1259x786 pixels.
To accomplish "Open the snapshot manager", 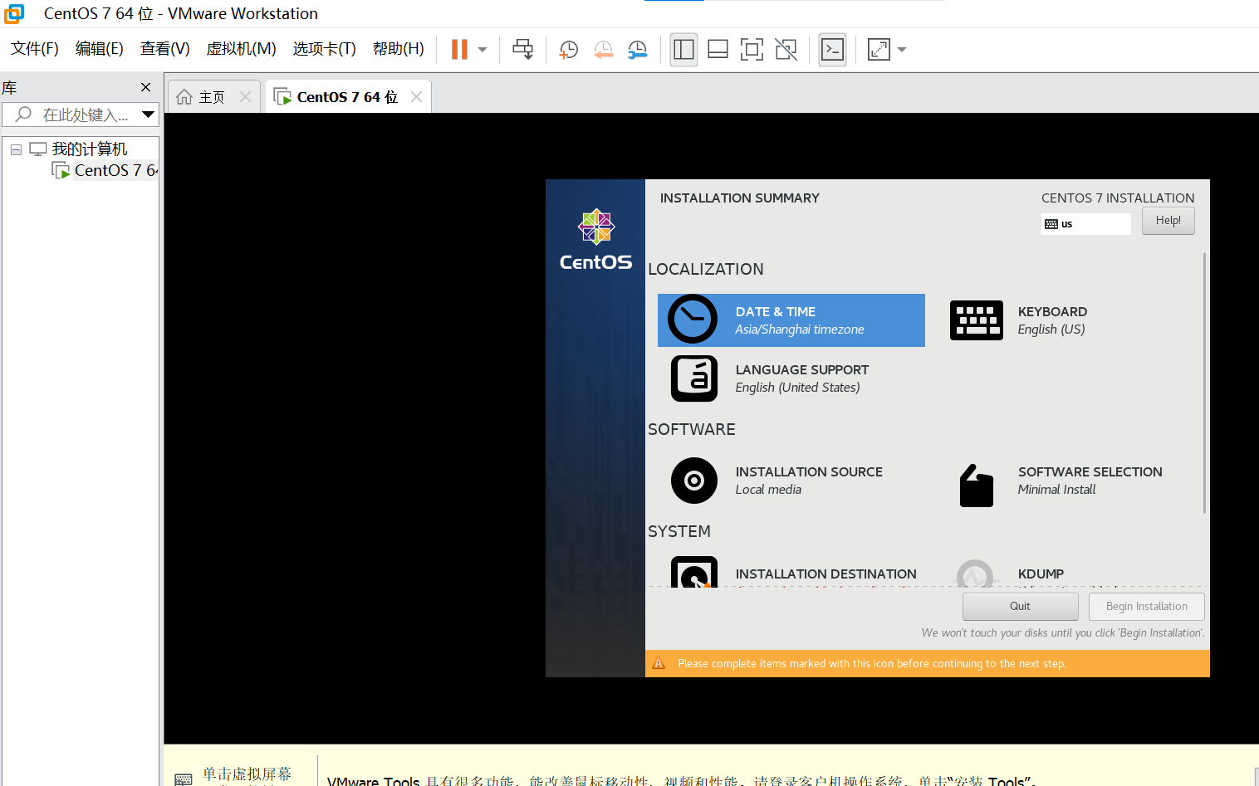I will pyautogui.click(x=637, y=50).
